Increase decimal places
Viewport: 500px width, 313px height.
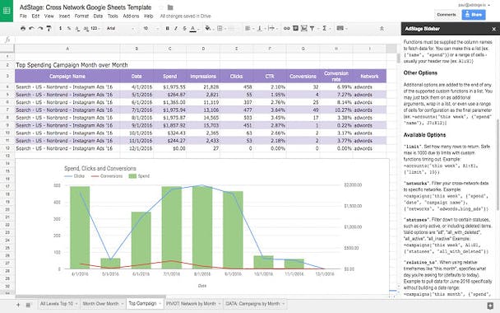86,29
